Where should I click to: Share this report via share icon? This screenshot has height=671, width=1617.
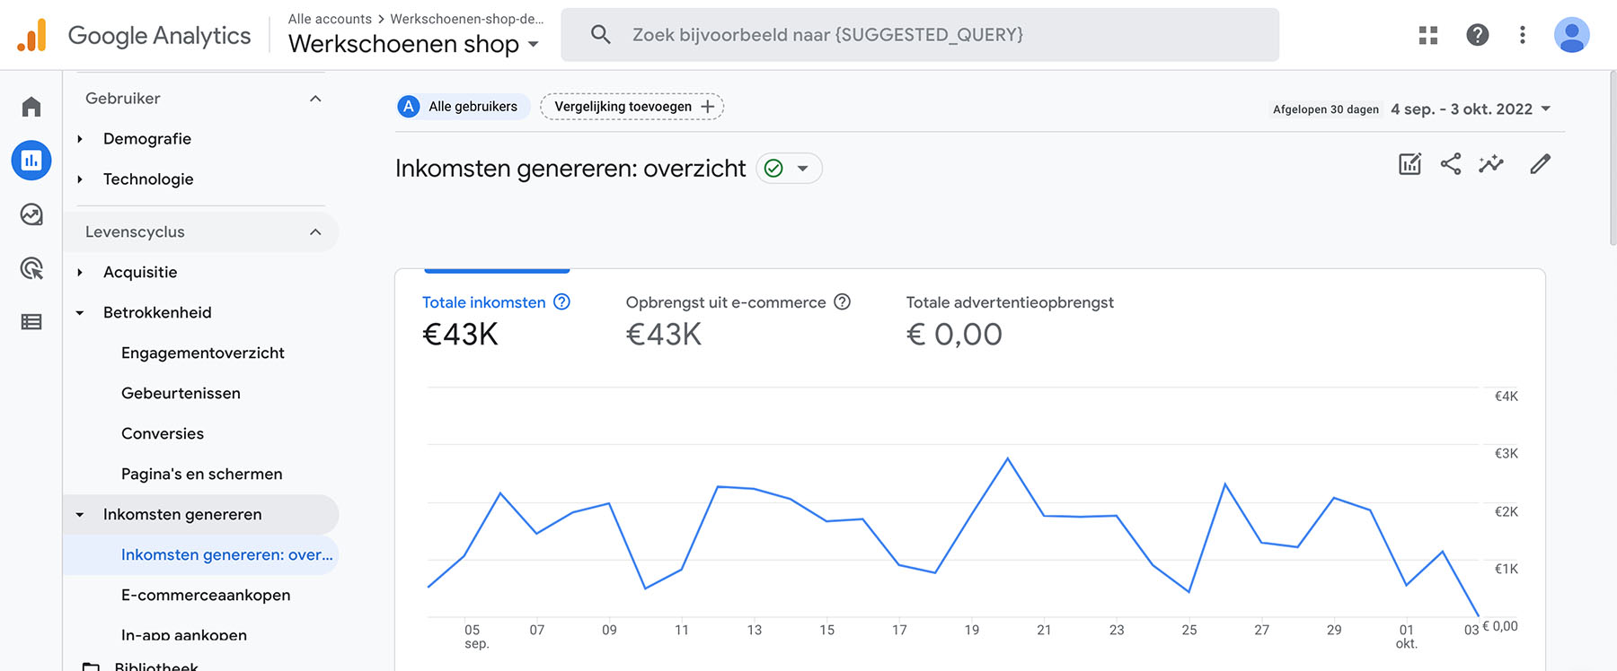(x=1451, y=164)
